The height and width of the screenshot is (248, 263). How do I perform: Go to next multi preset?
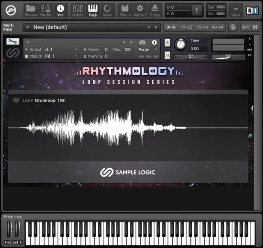coord(156,27)
